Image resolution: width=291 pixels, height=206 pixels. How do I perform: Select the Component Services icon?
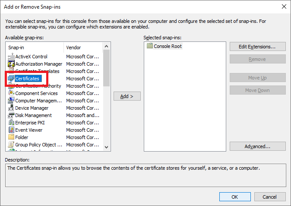[11, 93]
